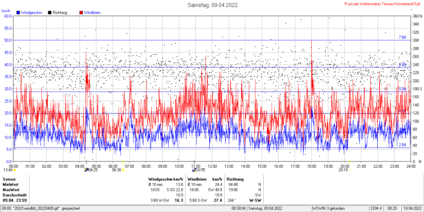This screenshot has width=424, height=212.
Task: Click the 00:29 status bar field
Action: [392, 208]
